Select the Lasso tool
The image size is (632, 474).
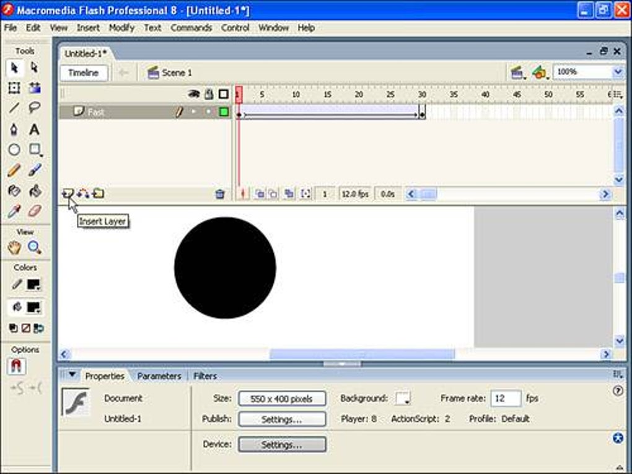pyautogui.click(x=35, y=107)
